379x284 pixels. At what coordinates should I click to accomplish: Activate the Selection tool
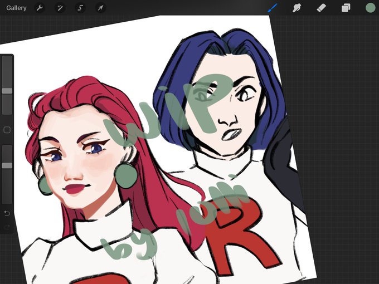80,8
